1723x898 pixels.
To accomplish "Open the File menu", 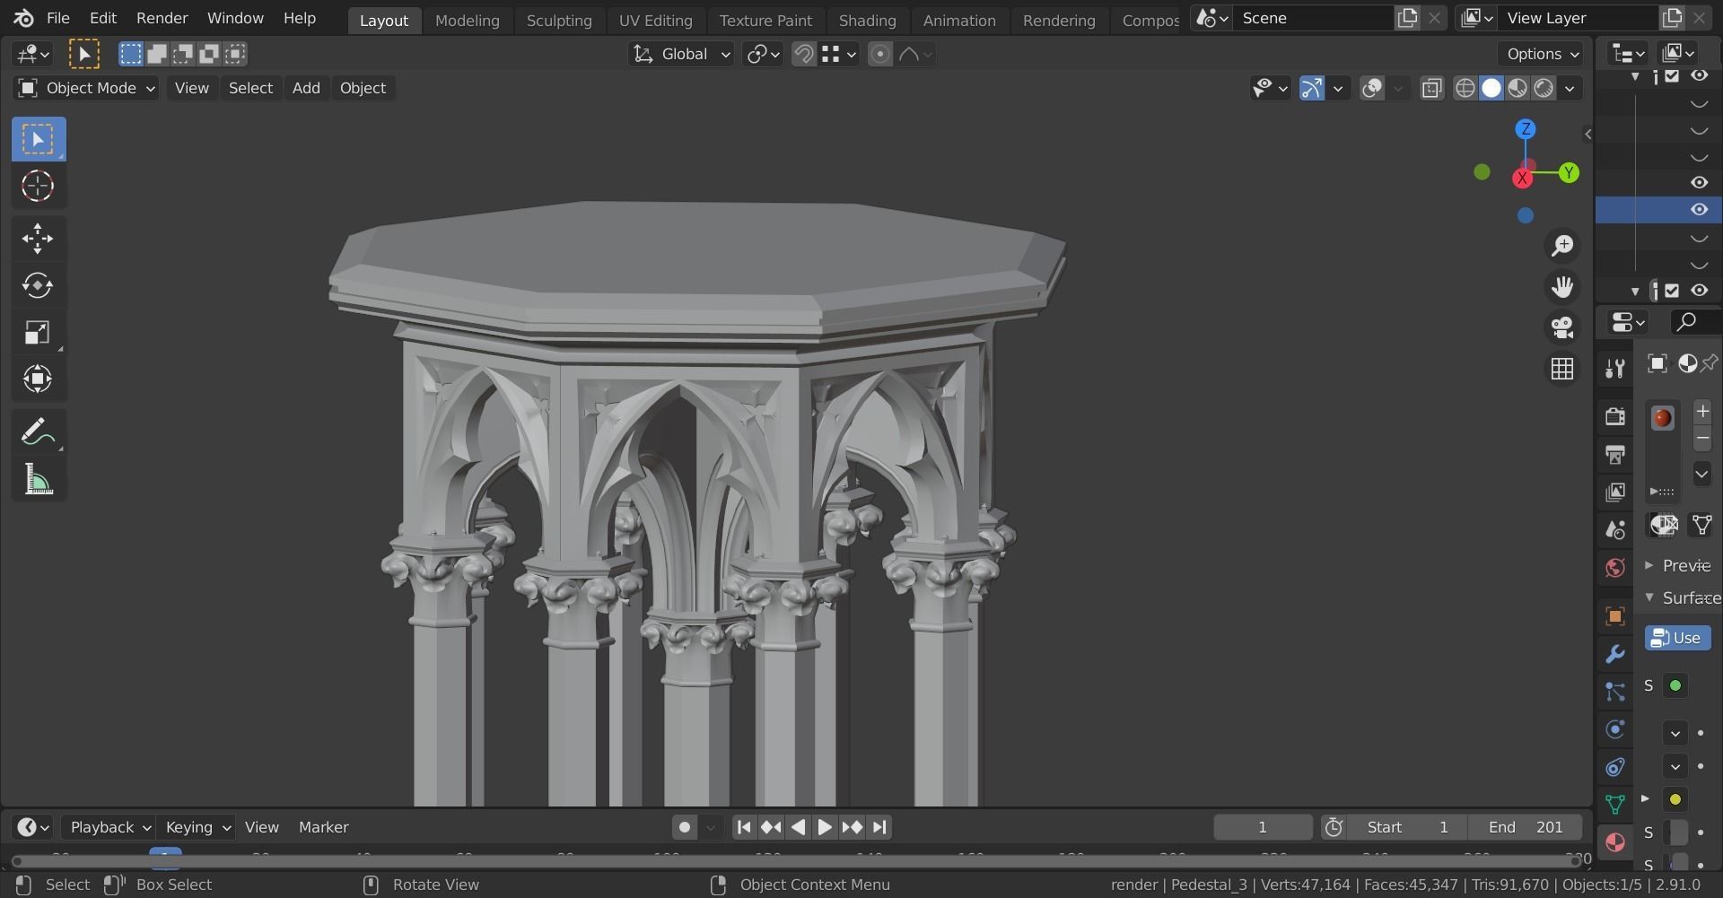I will (57, 18).
